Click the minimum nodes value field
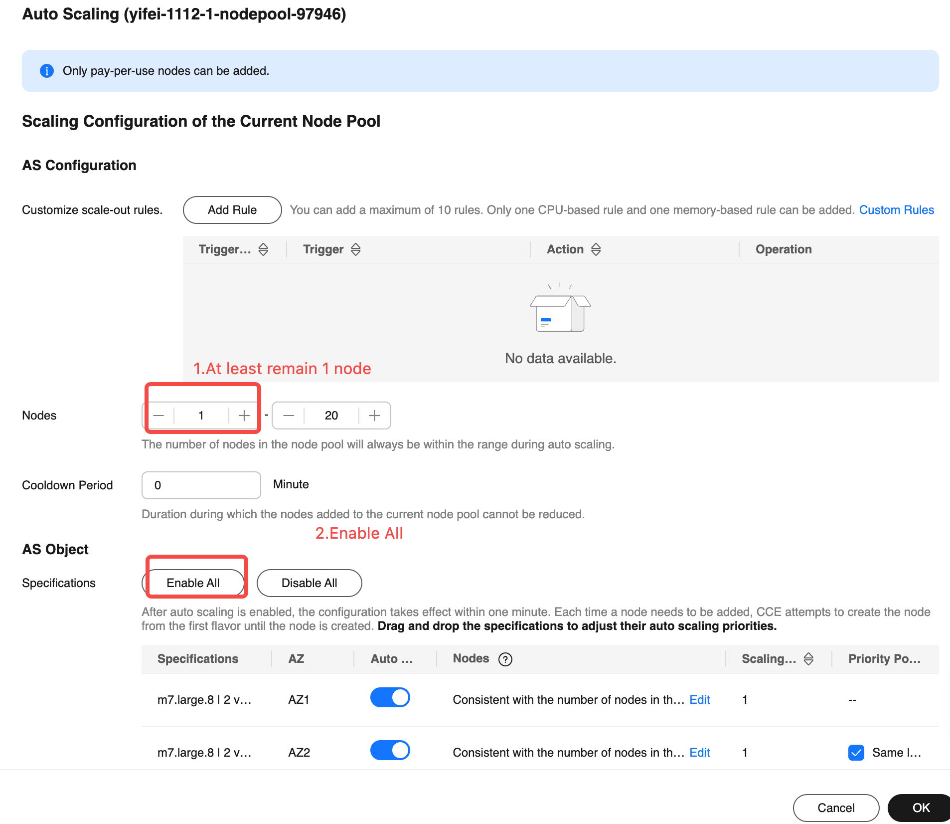Screen dimensions: 950x824 tap(201, 415)
